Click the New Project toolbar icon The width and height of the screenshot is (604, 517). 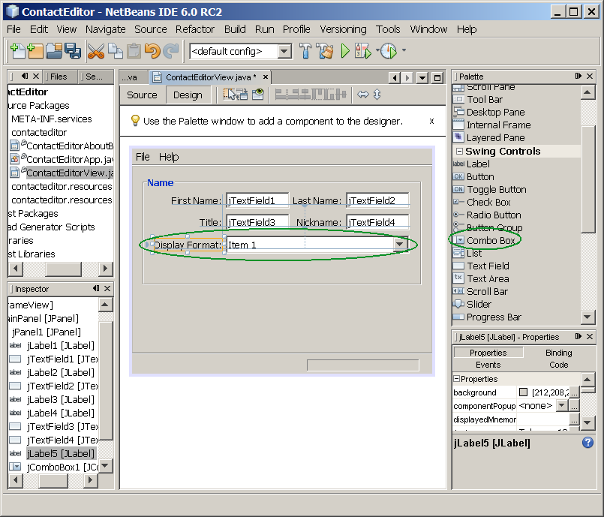pyautogui.click(x=35, y=51)
